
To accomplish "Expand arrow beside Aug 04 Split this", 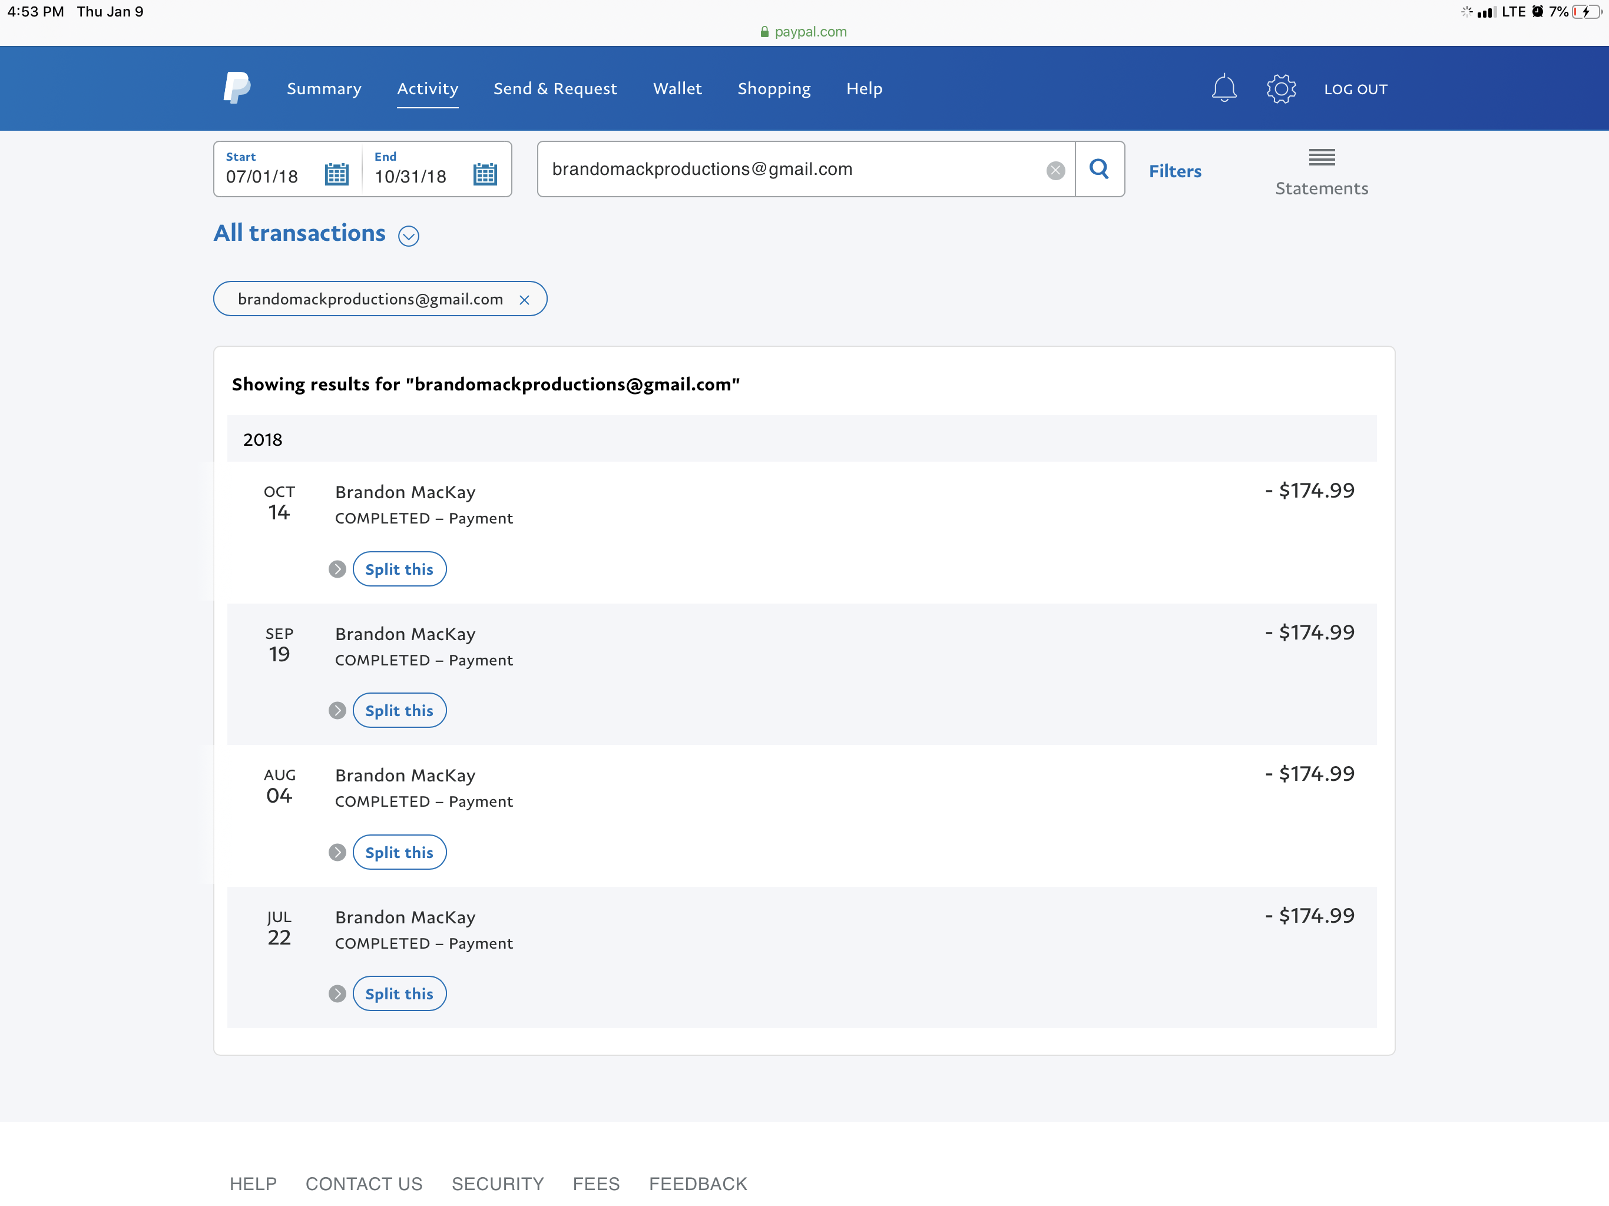I will [337, 853].
